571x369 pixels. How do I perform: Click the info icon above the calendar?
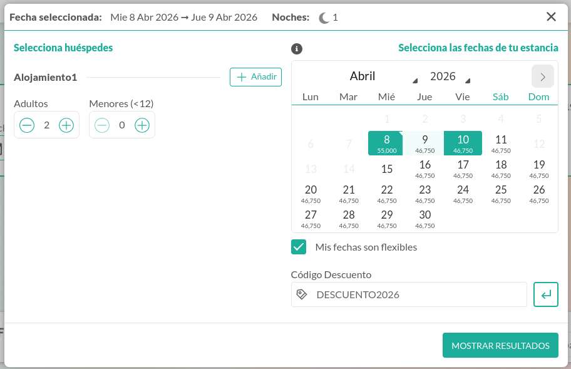[x=297, y=48]
